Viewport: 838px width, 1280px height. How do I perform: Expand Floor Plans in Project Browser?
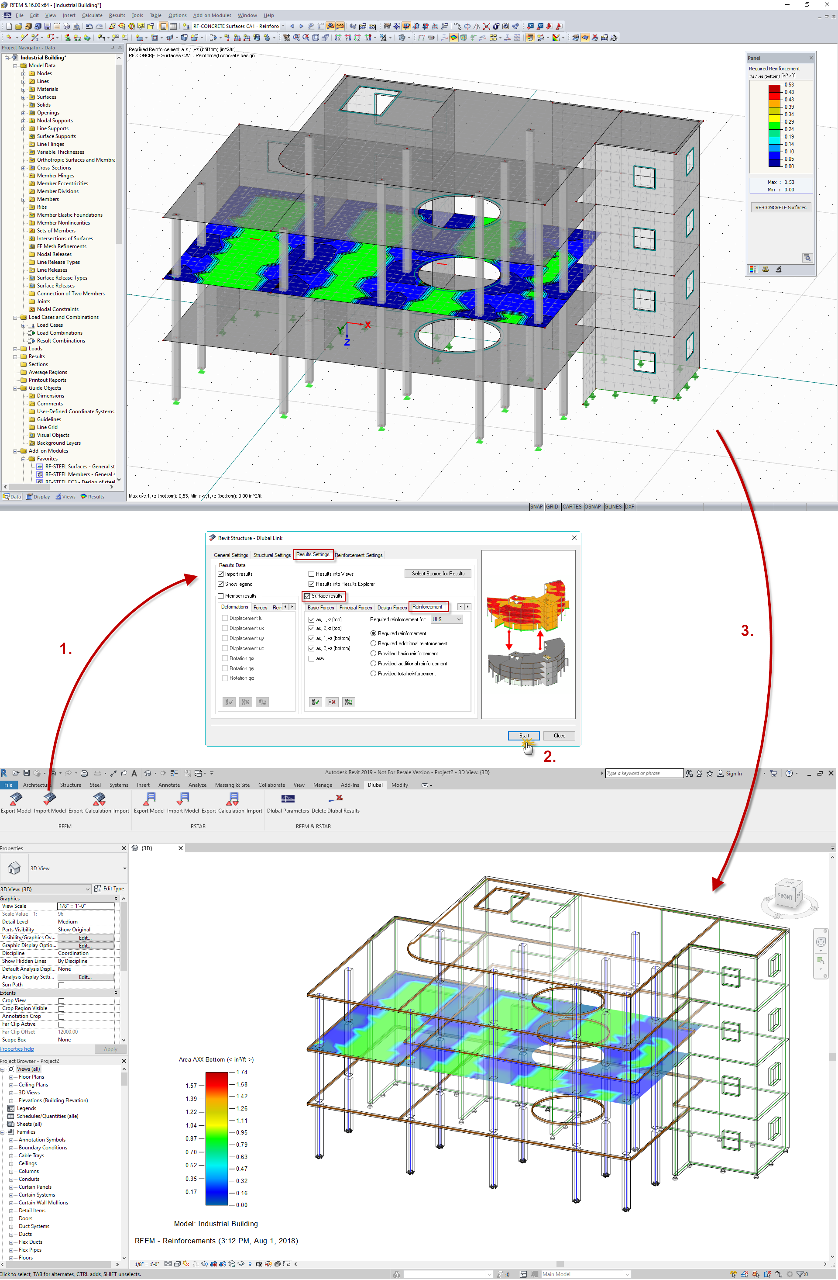coord(11,1077)
